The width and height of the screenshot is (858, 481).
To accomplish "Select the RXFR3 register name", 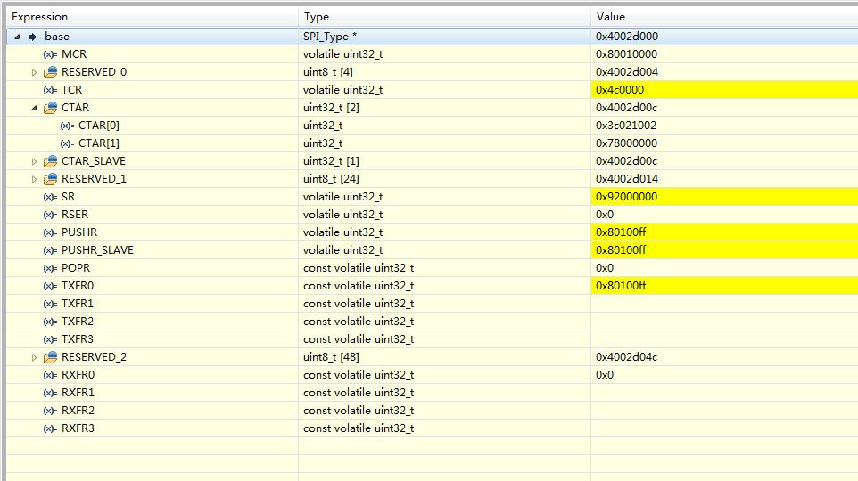I will (x=78, y=428).
